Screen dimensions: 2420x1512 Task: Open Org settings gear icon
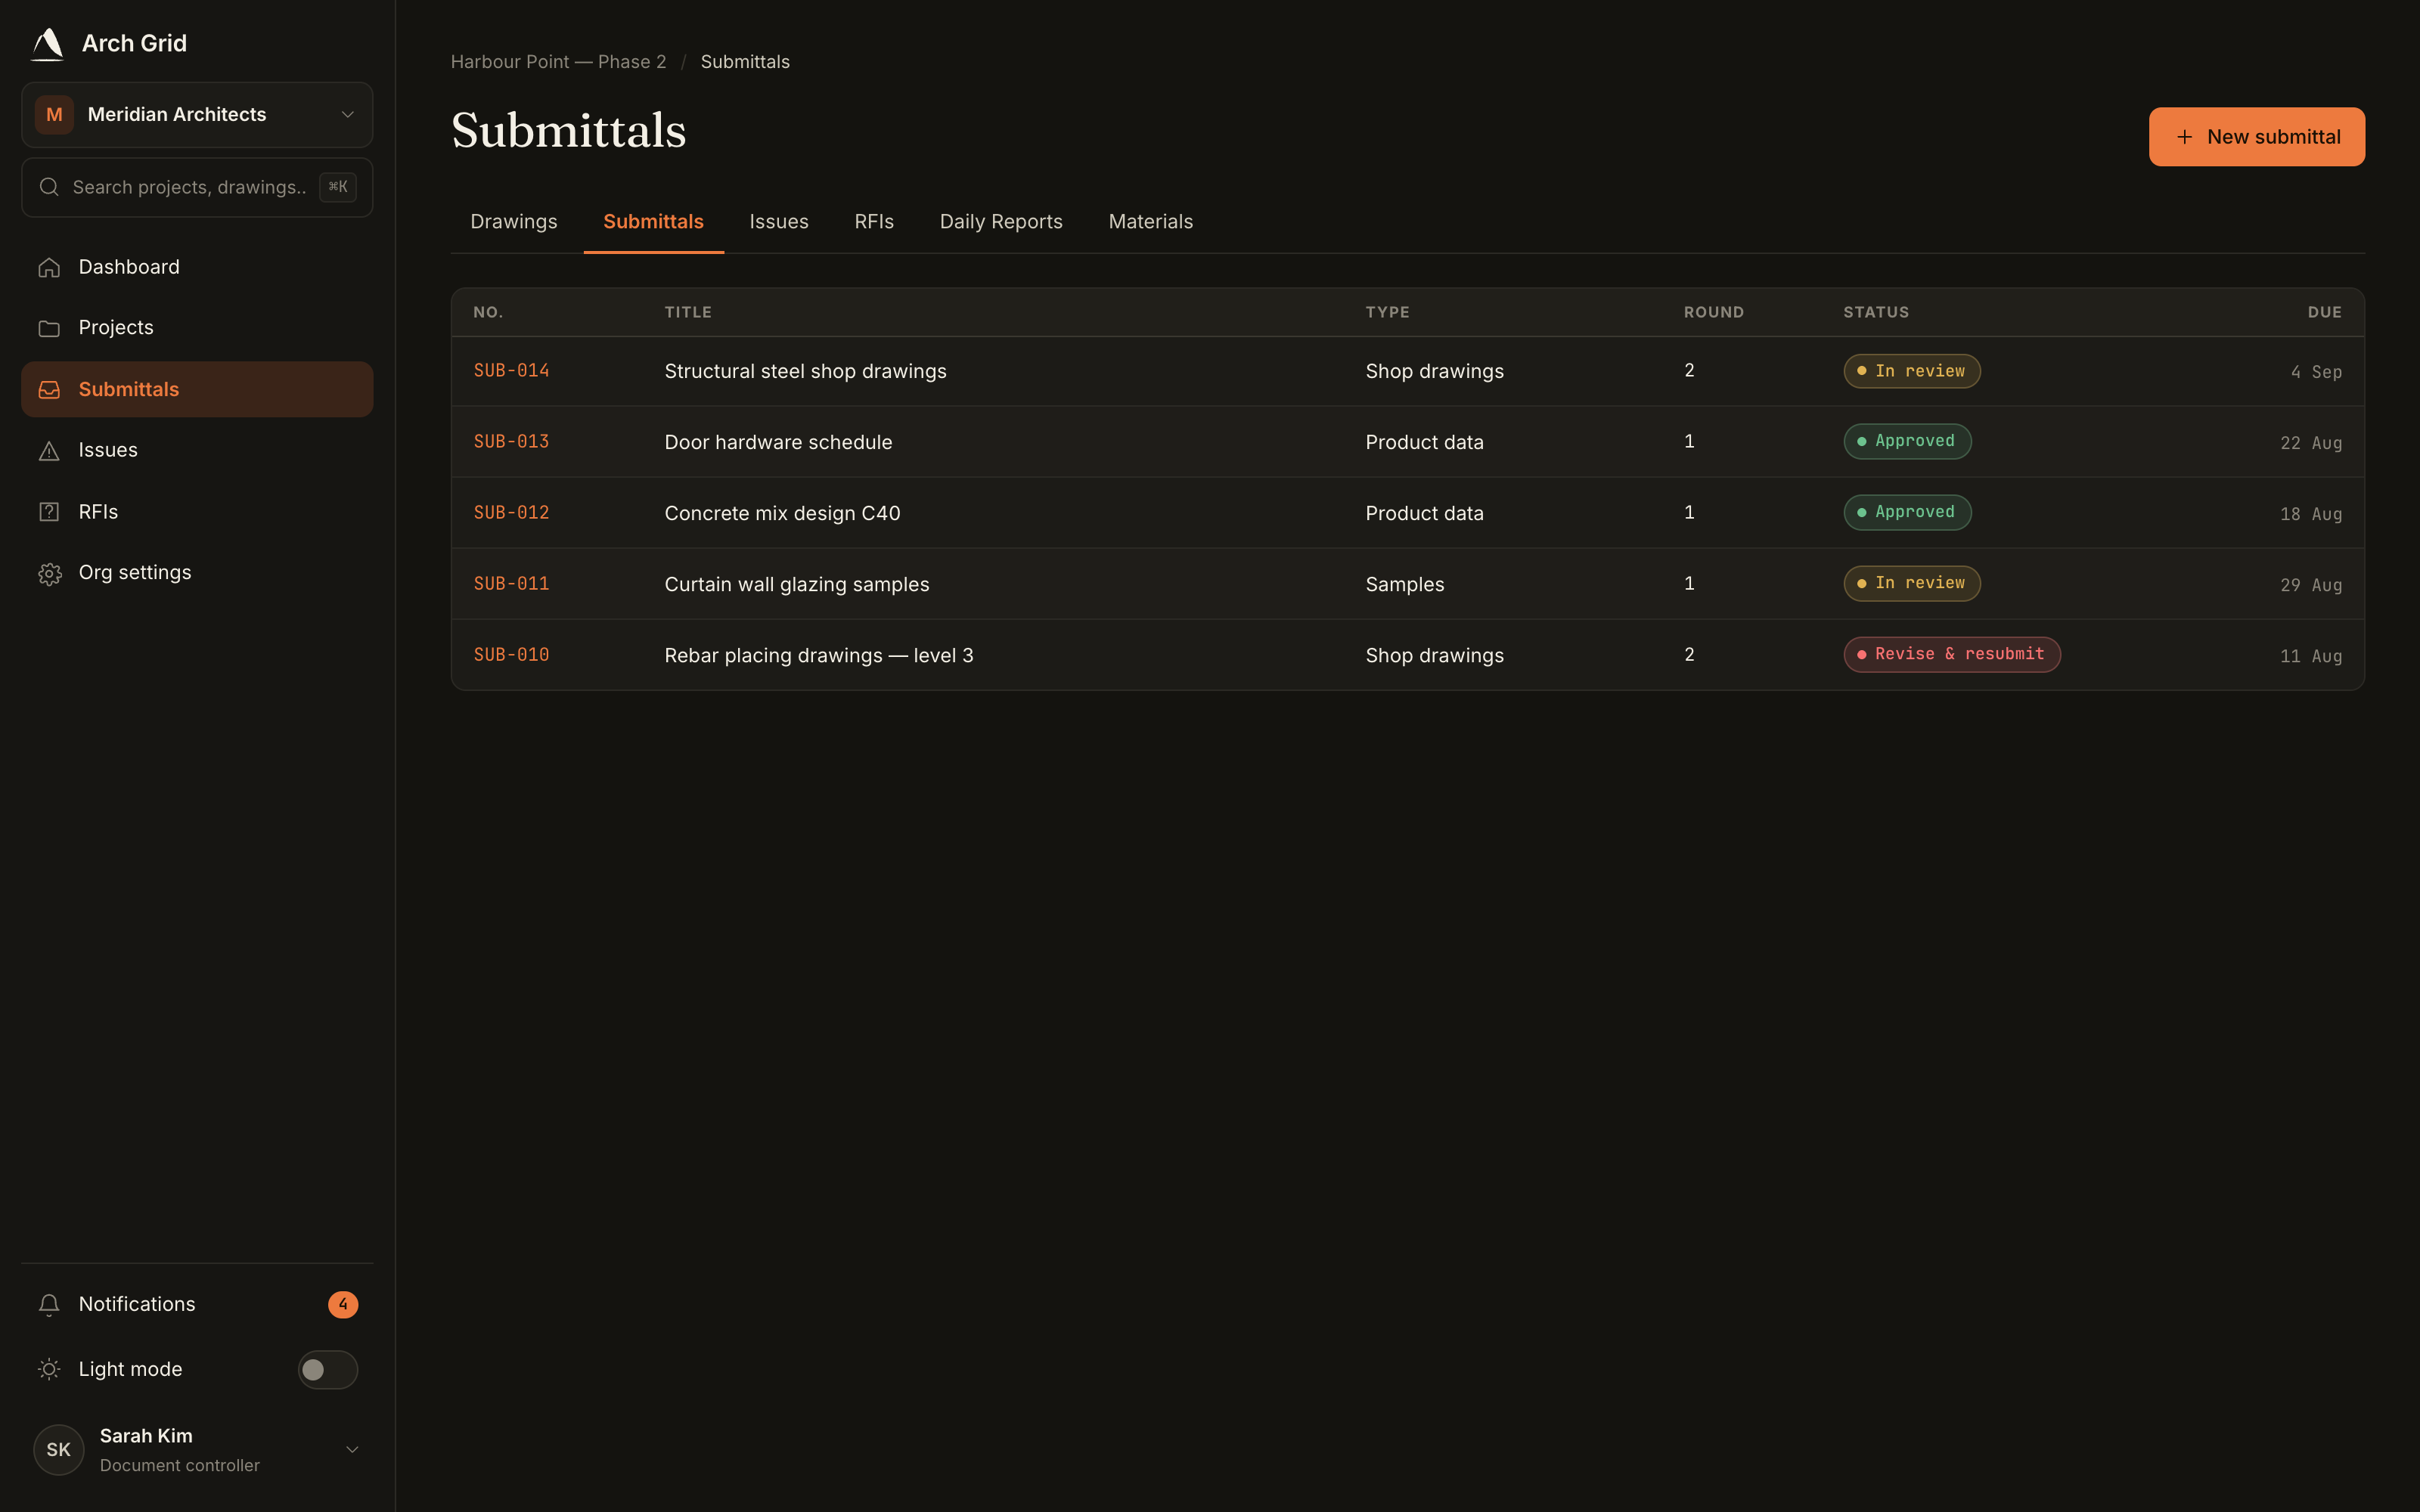49,573
